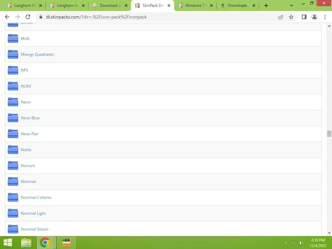Select the SkinPack Do tab

(152, 6)
